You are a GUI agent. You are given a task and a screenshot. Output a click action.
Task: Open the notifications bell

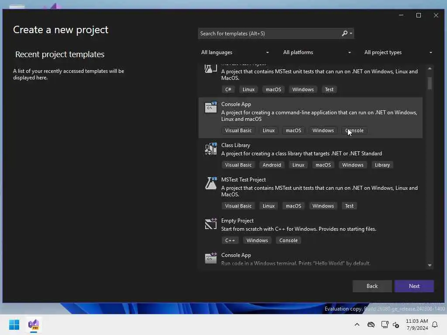tap(435, 325)
